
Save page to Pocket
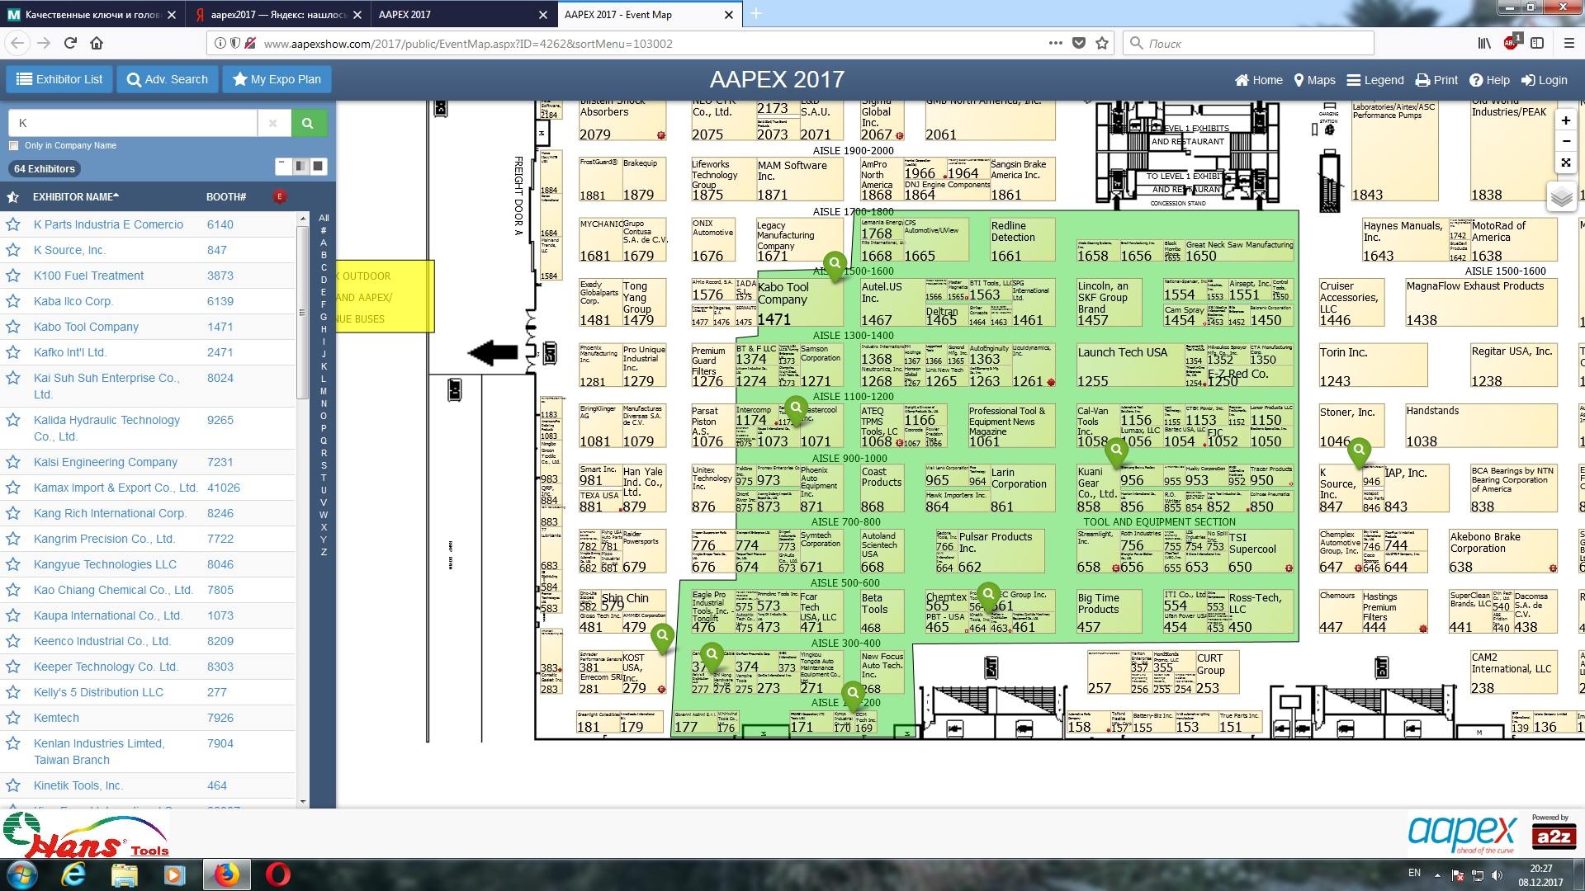(x=1078, y=43)
